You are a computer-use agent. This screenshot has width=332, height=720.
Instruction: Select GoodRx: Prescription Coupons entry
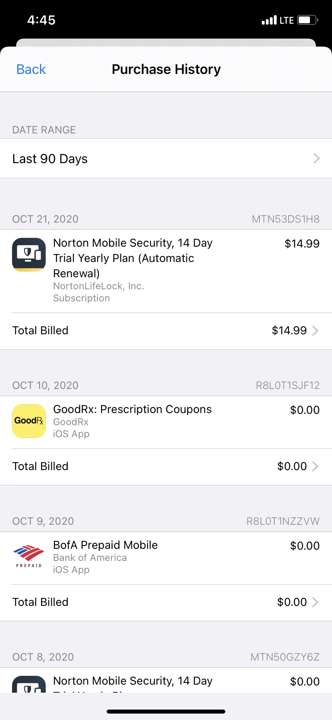(x=166, y=422)
